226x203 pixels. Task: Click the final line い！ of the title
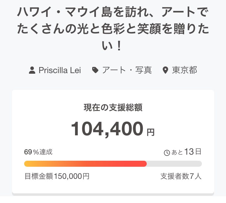coord(113,46)
